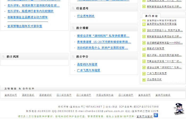Click numbered icon beside 发动机积炭是什么 in hot list

click(144, 30)
